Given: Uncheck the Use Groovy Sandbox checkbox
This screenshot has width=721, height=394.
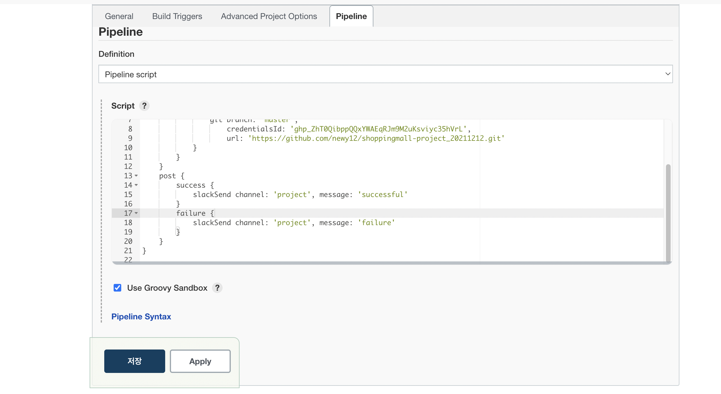Looking at the screenshot, I should pos(117,288).
